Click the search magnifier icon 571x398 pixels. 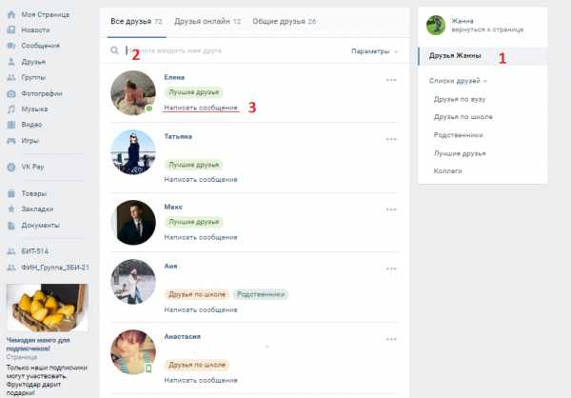point(114,50)
